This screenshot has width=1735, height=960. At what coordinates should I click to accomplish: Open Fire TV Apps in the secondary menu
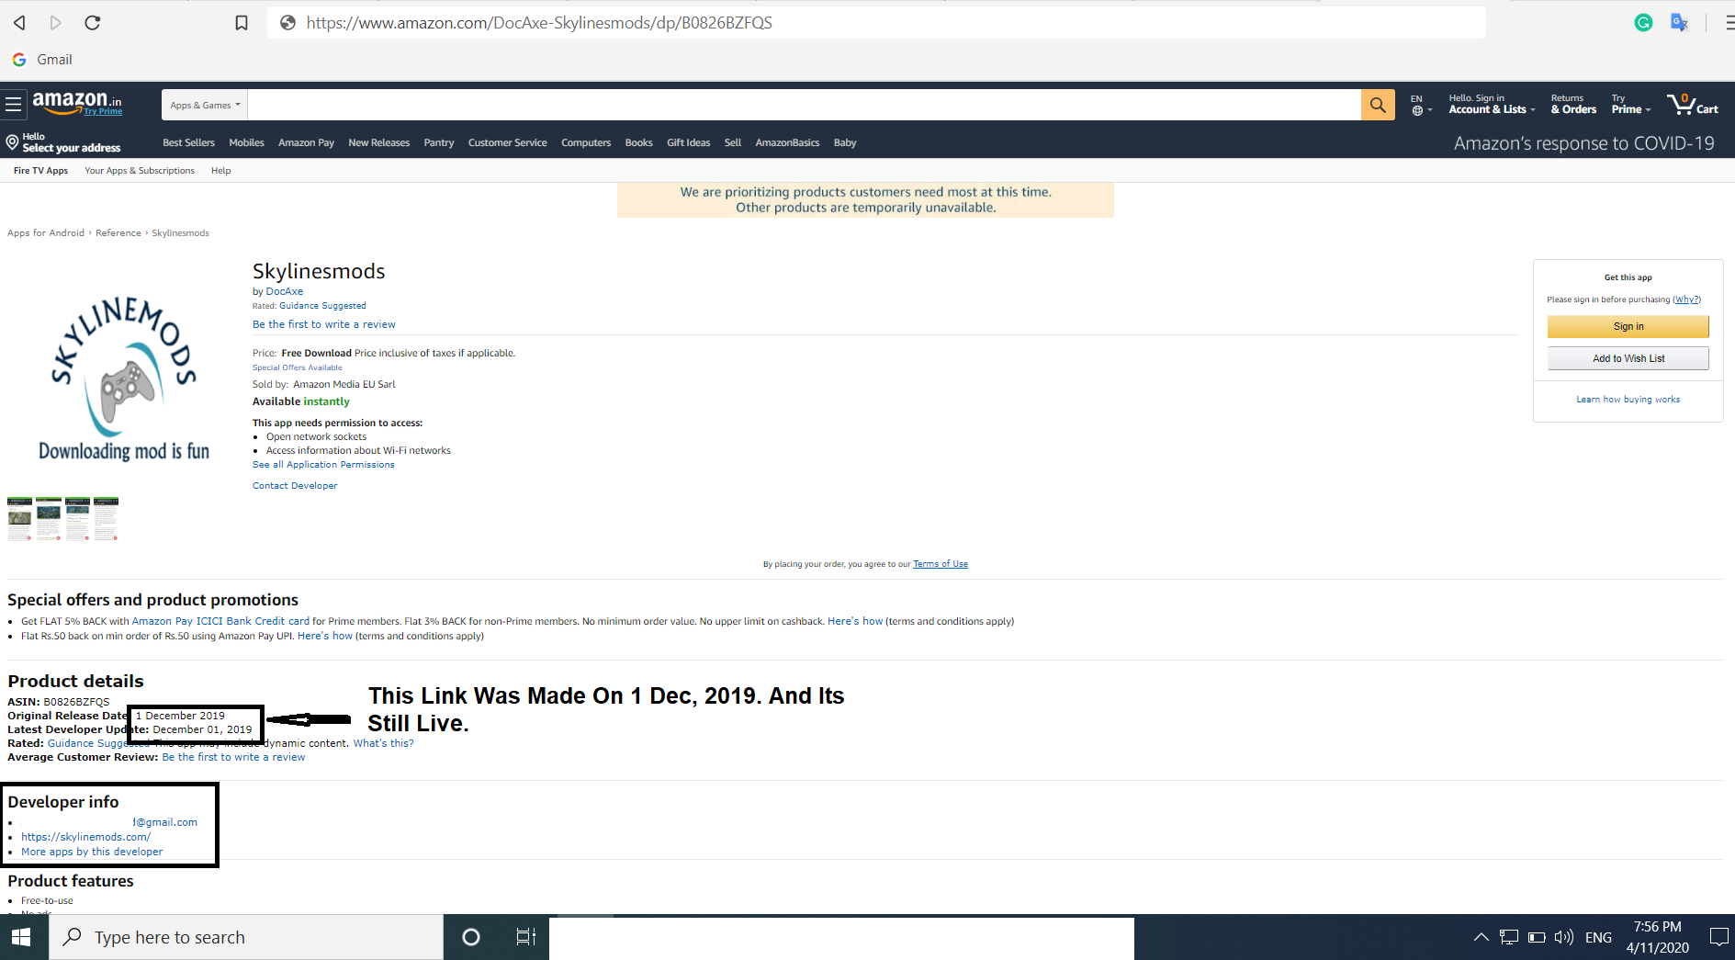pyautogui.click(x=39, y=170)
